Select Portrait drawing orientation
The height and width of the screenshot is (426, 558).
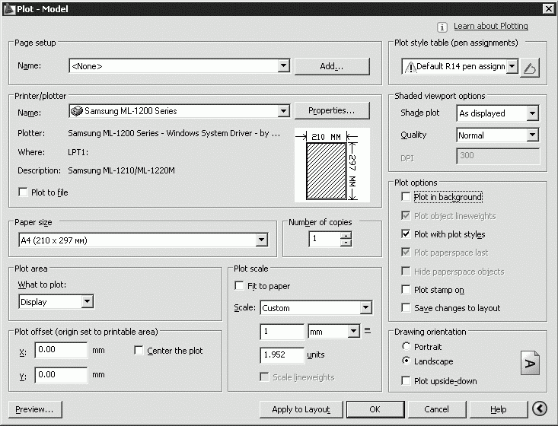coord(406,347)
